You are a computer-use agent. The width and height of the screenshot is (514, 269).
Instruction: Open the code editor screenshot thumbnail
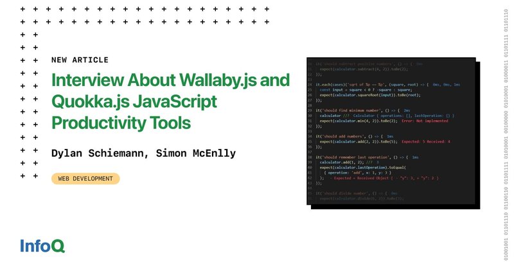tap(393, 133)
